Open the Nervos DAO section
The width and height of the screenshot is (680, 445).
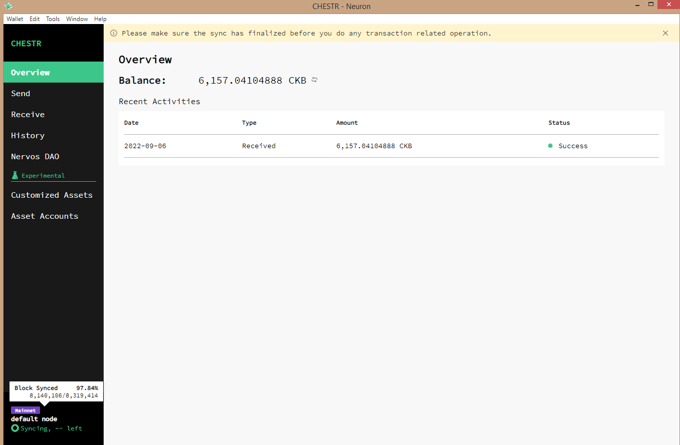tap(35, 156)
